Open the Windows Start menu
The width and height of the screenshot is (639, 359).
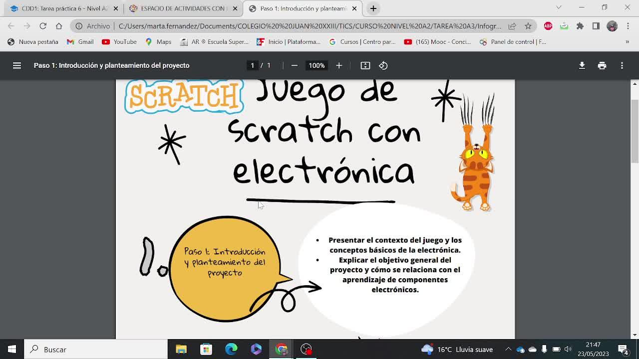coord(12,349)
